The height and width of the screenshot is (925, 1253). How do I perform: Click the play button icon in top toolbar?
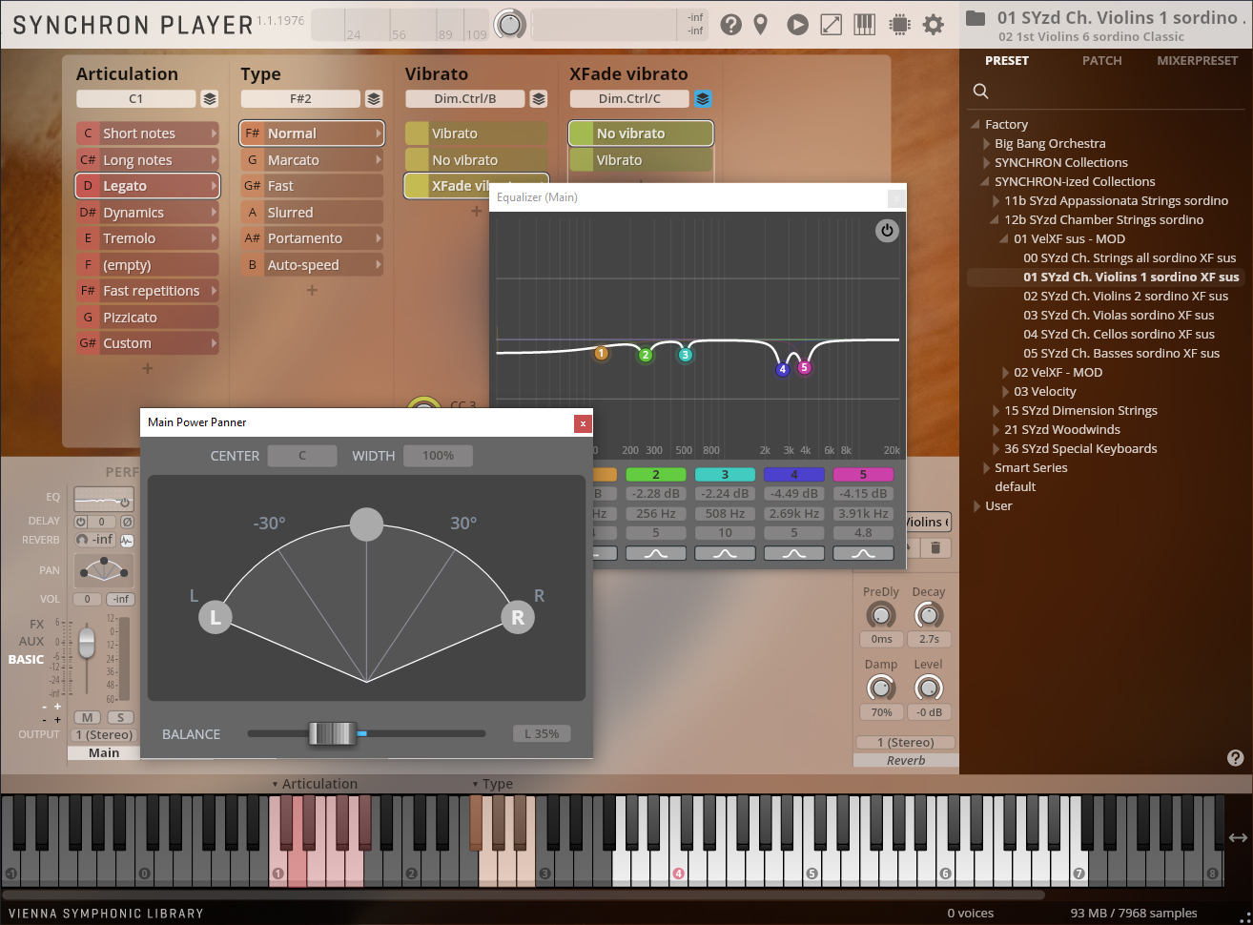(798, 25)
